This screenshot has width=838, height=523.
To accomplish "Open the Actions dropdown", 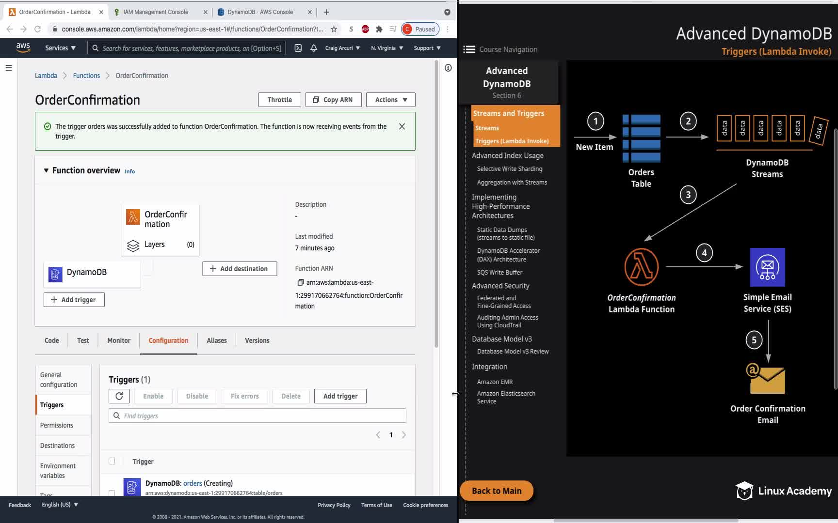I will (390, 100).
